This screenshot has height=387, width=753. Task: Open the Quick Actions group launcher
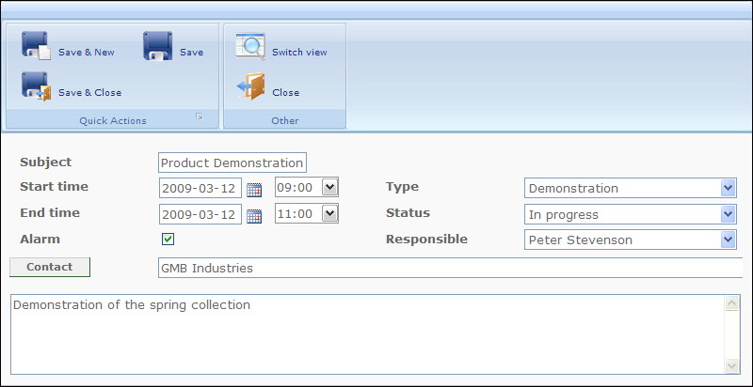tap(200, 116)
